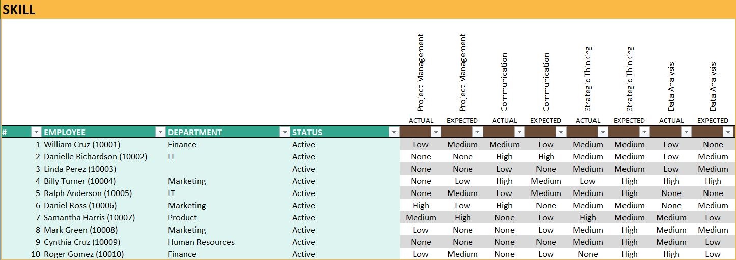
Task: Click Billy Turner's Strategic Thinking actual Low
Action: [x=588, y=181]
